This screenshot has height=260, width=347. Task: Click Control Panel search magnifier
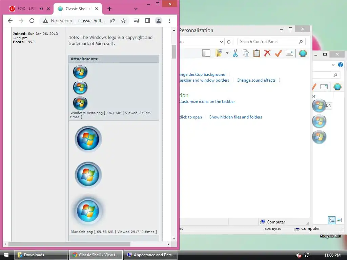(x=301, y=42)
